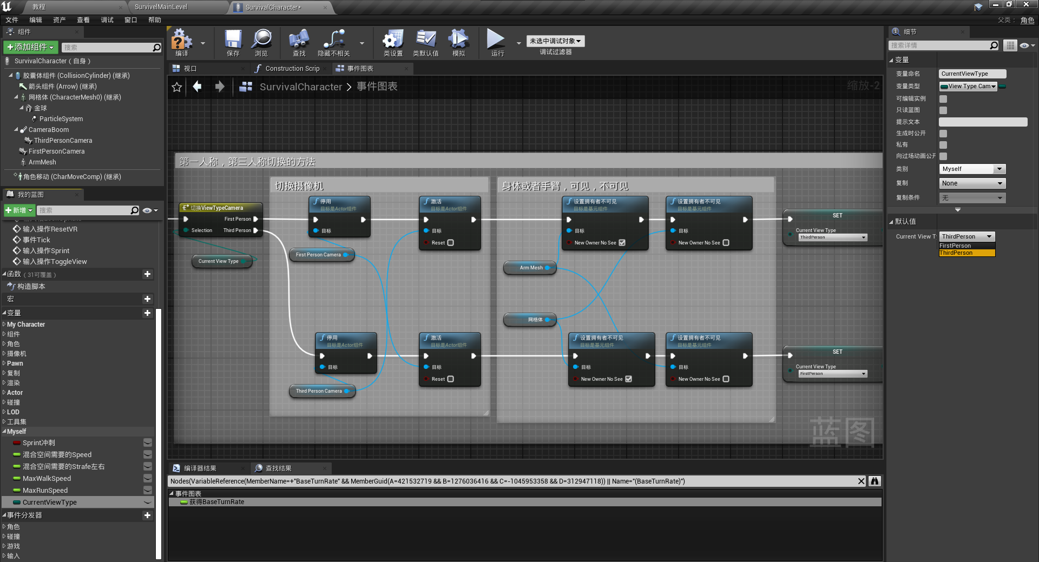Add a new event dispatcher plus icon
Viewport: 1039px width, 562px height.
(x=147, y=515)
